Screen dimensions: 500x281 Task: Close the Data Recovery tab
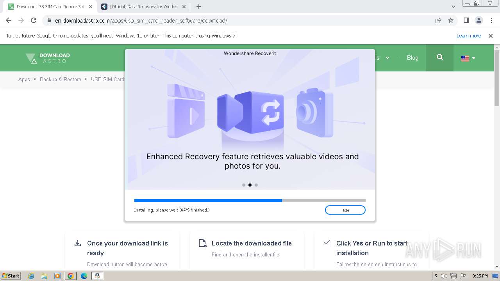pos(184,7)
